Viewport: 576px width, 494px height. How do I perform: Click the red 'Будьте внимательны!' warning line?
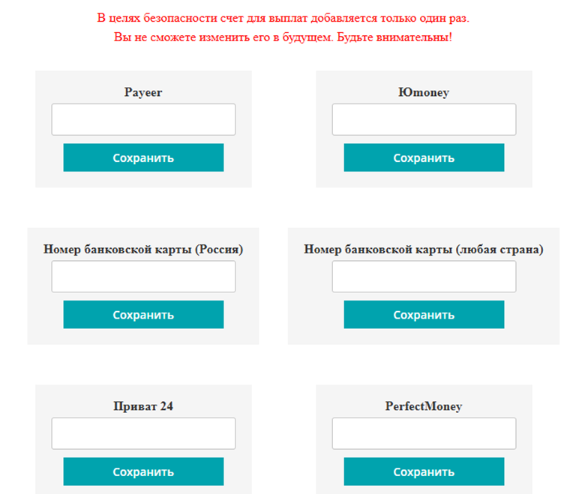(283, 36)
